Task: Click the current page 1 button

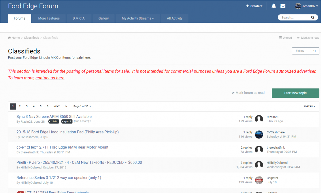Action: (13, 106)
